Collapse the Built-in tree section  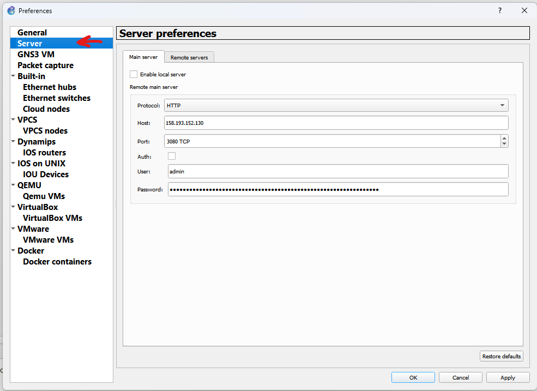pos(13,76)
